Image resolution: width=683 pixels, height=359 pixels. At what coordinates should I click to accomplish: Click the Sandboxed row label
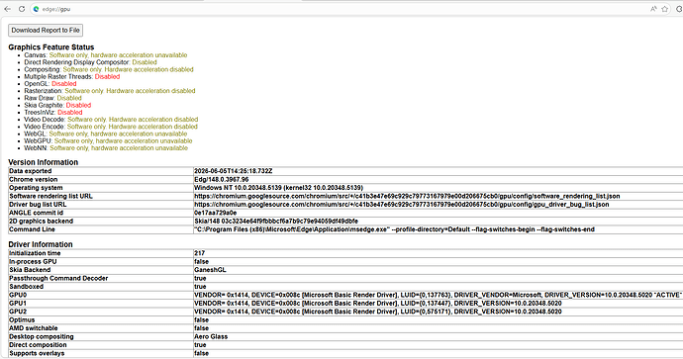(x=26, y=287)
